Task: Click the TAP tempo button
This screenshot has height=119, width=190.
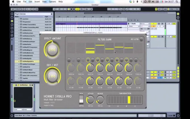Action: coord(13,9)
